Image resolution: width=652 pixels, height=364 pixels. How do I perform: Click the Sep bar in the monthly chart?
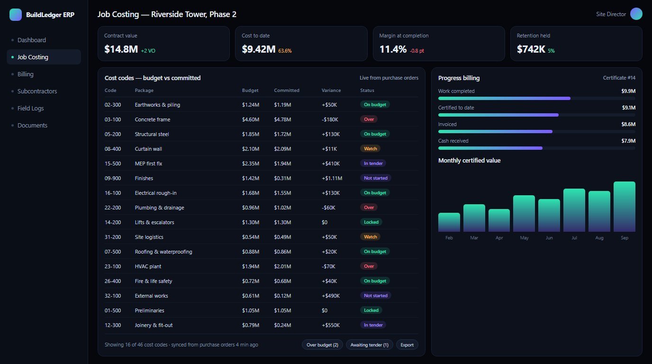(625, 207)
